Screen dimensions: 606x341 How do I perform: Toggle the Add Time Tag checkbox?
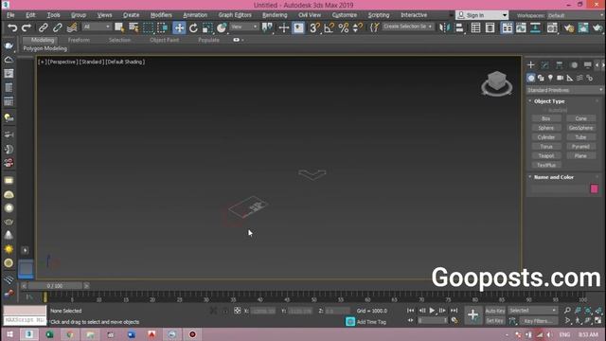[350, 322]
